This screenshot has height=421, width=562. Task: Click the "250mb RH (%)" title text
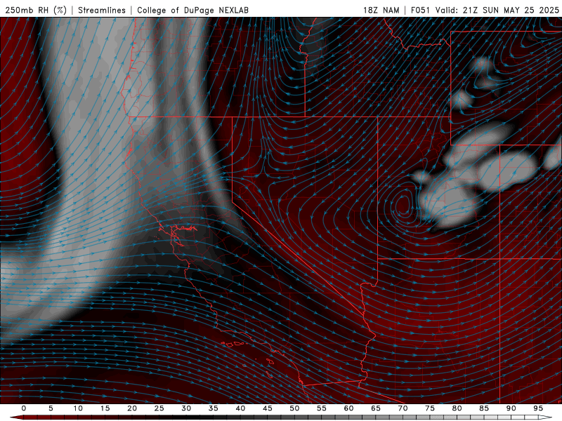[x=36, y=10]
